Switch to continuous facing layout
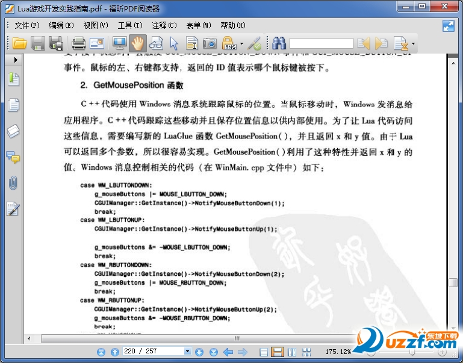This screenshot has width=463, height=363. pos(306,352)
